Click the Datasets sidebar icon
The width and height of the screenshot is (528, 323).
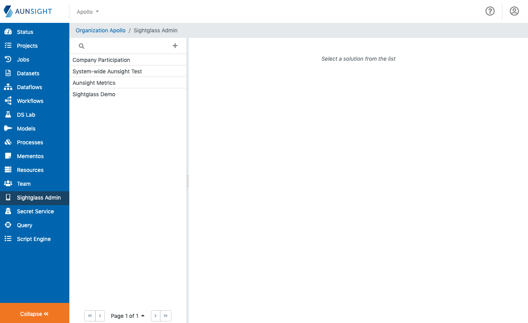[x=8, y=73]
